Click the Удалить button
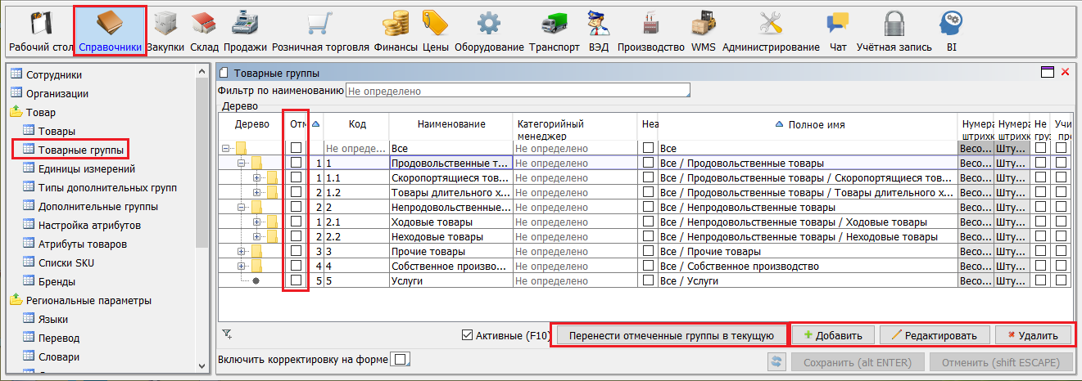The height and width of the screenshot is (381, 1082). point(1032,335)
